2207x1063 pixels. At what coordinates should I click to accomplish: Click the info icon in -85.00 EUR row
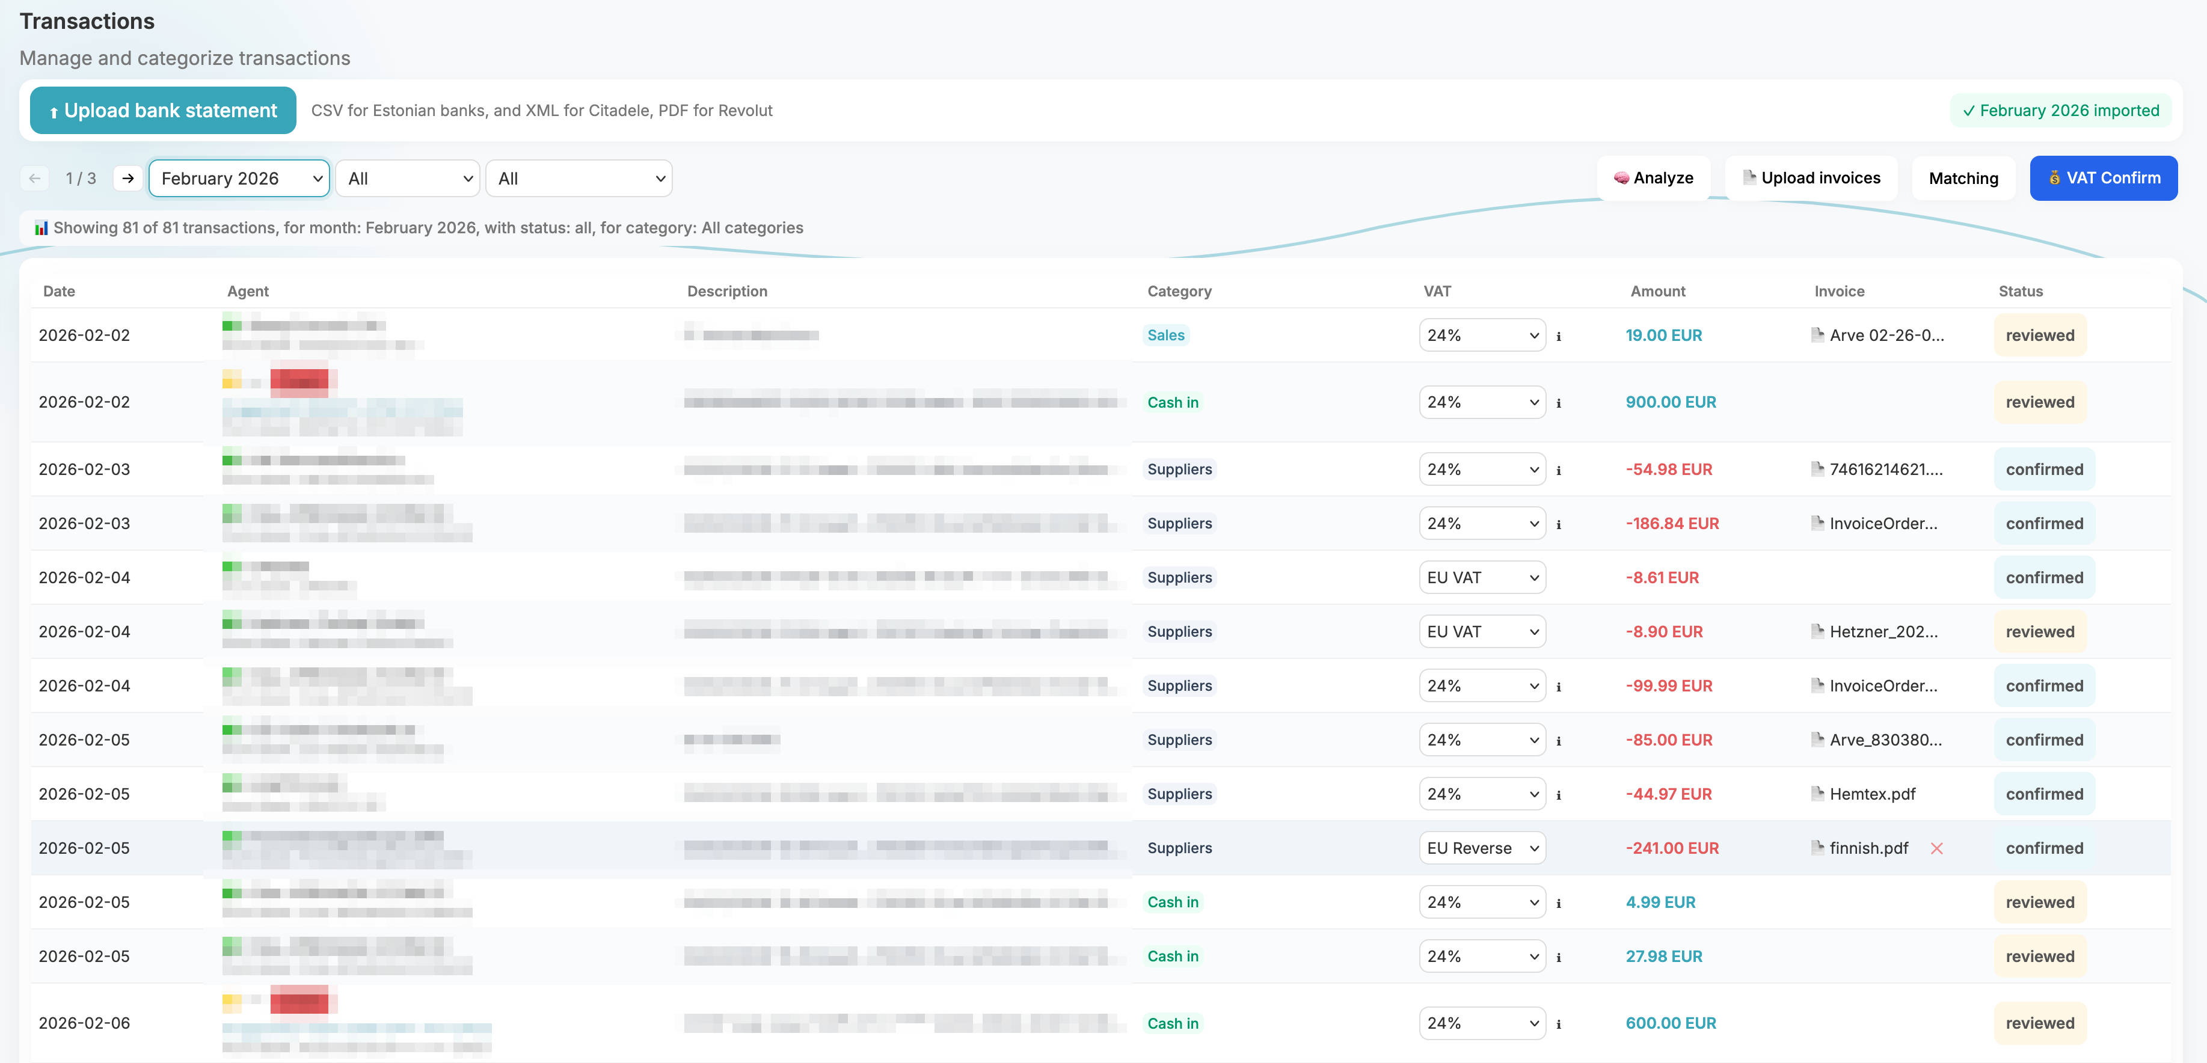(1559, 741)
